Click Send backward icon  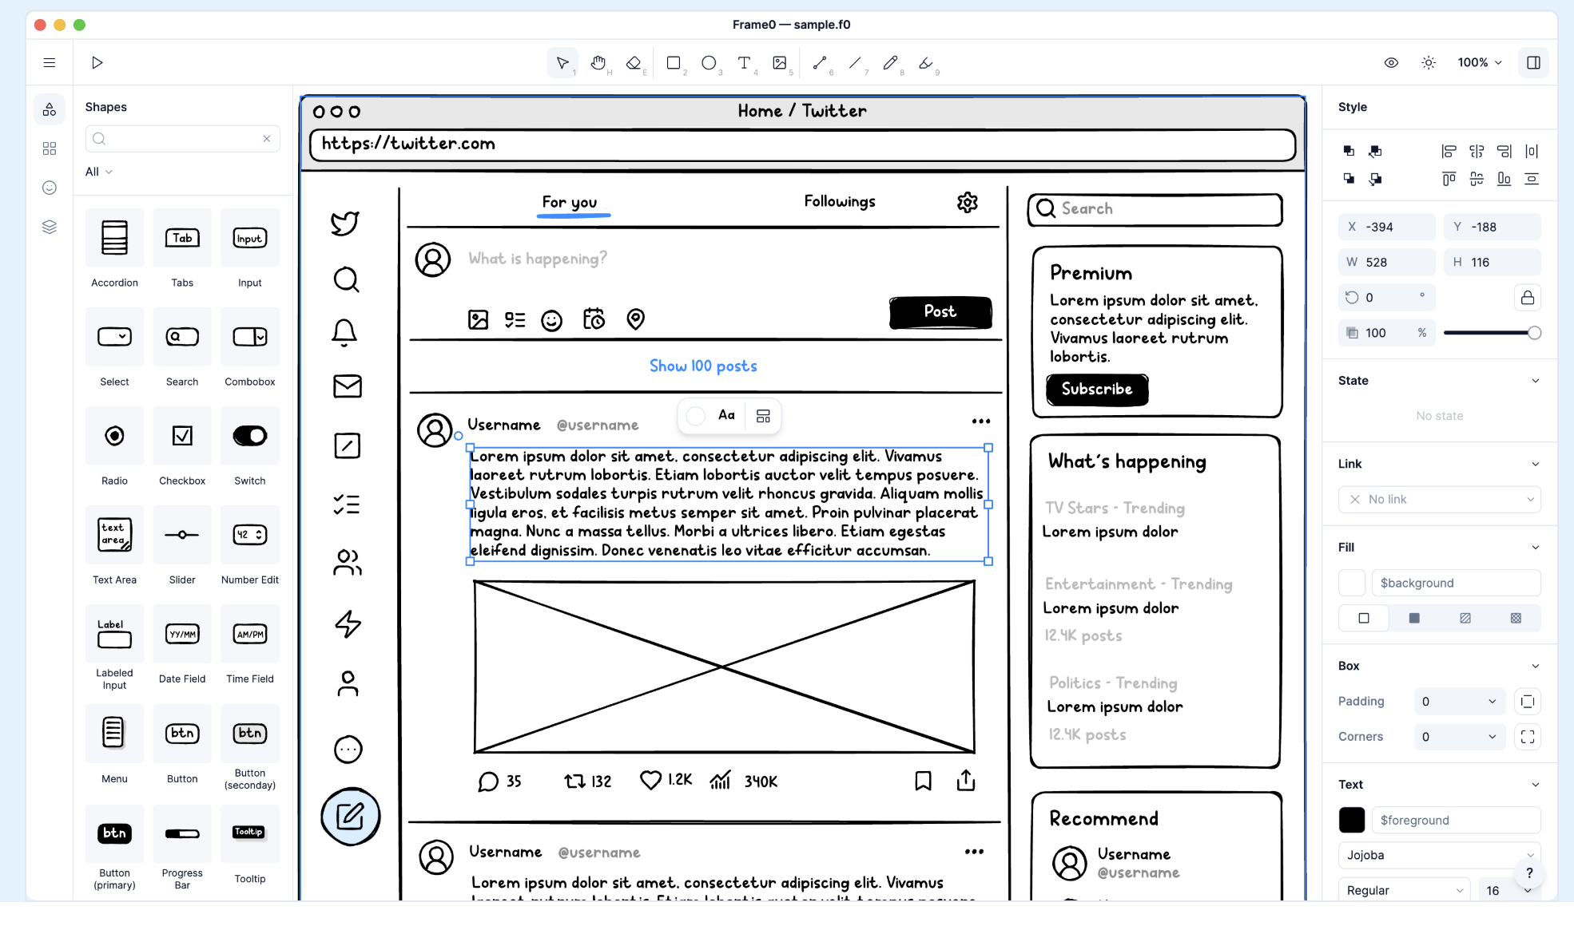1375,179
